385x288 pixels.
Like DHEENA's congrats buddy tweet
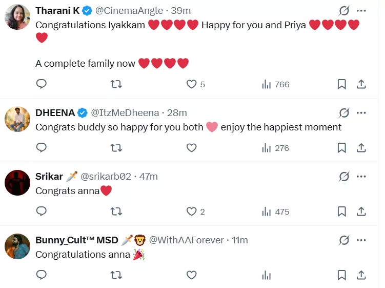191,148
